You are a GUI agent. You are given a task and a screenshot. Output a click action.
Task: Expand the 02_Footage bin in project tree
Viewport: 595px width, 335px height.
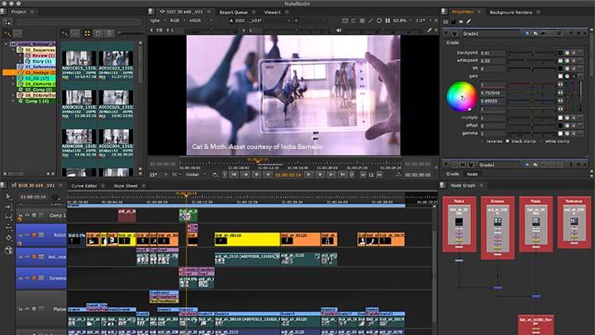11,72
